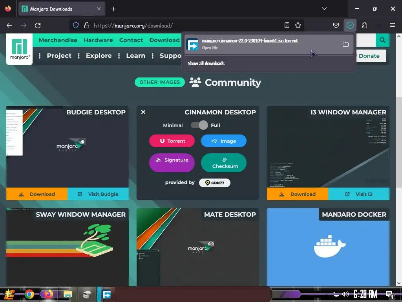Click the OTHER IMAGES badge
The image size is (402, 302).
(x=159, y=82)
